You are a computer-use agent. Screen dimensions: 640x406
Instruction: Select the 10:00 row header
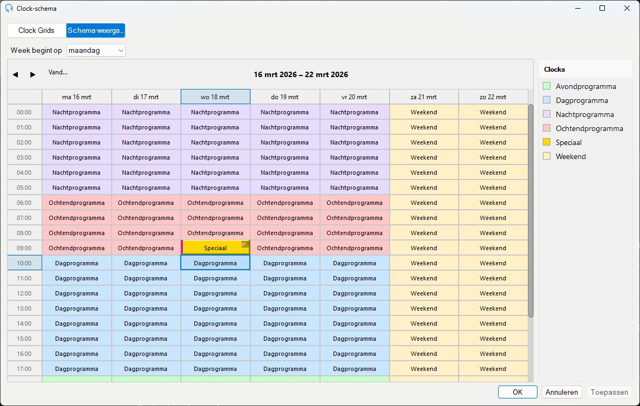click(x=24, y=263)
